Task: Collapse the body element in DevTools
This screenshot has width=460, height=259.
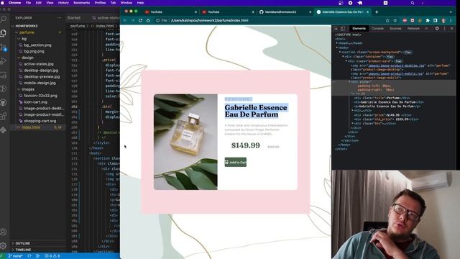Action: [x=337, y=47]
